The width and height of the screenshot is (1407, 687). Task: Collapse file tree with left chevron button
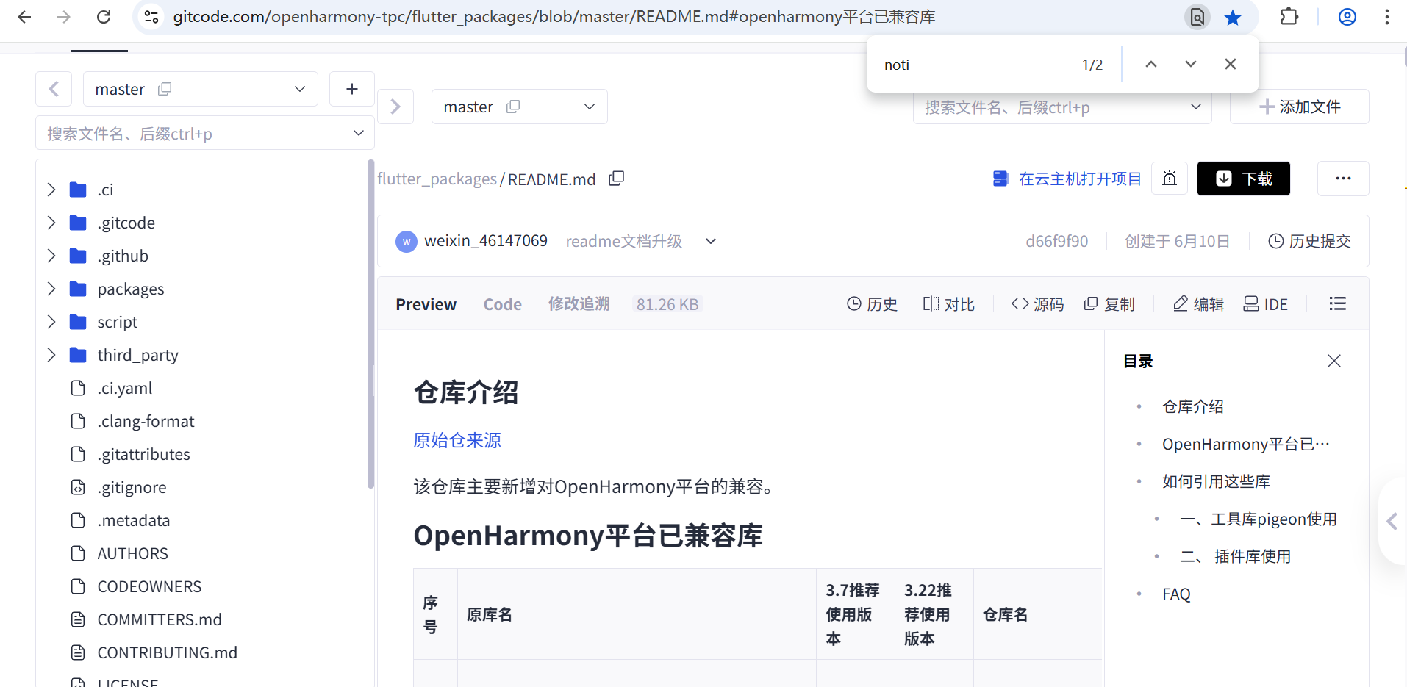click(x=54, y=89)
